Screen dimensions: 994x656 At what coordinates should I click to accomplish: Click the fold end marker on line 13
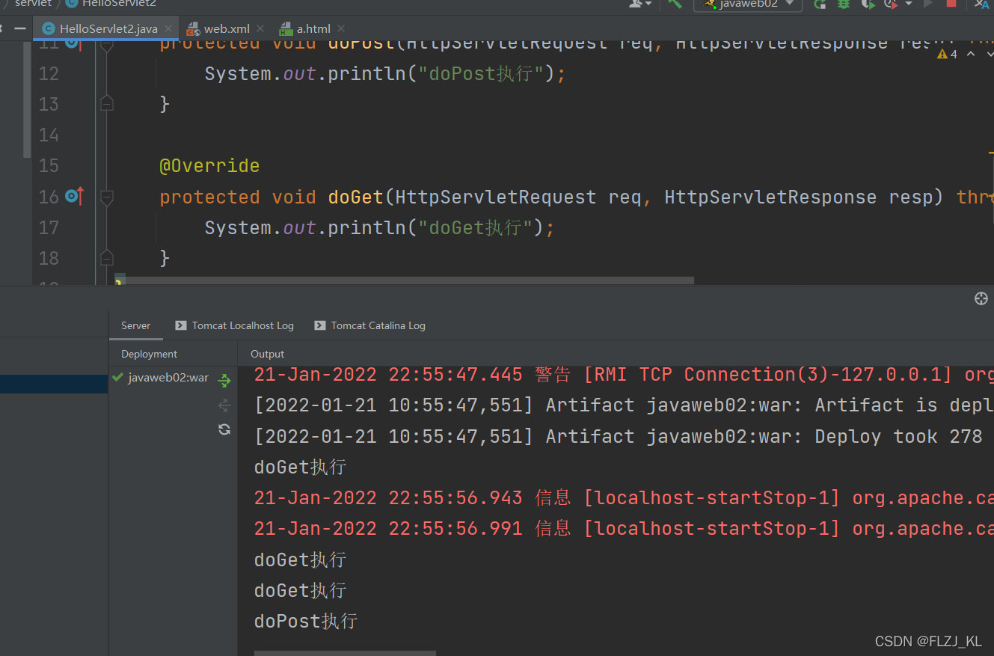click(107, 103)
